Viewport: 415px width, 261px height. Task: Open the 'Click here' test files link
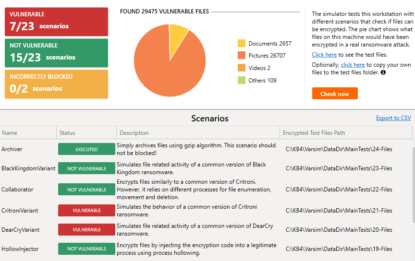[x=324, y=55]
